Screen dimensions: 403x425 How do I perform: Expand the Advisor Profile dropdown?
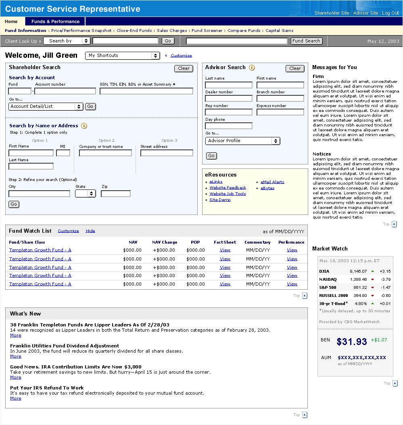[x=242, y=141]
